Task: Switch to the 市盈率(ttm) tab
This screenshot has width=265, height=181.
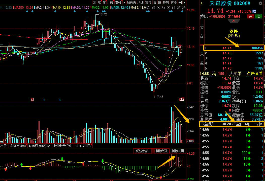Action: (x=18, y=146)
